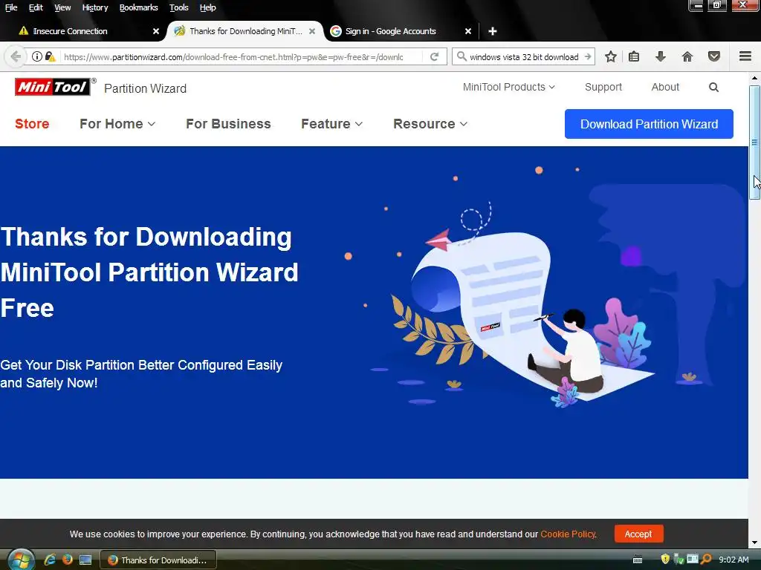The width and height of the screenshot is (761, 570).
Task: Open the Tools menu
Action: pos(178,7)
